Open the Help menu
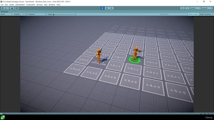Screen dimensions: 214x120 [x=58, y=5]
